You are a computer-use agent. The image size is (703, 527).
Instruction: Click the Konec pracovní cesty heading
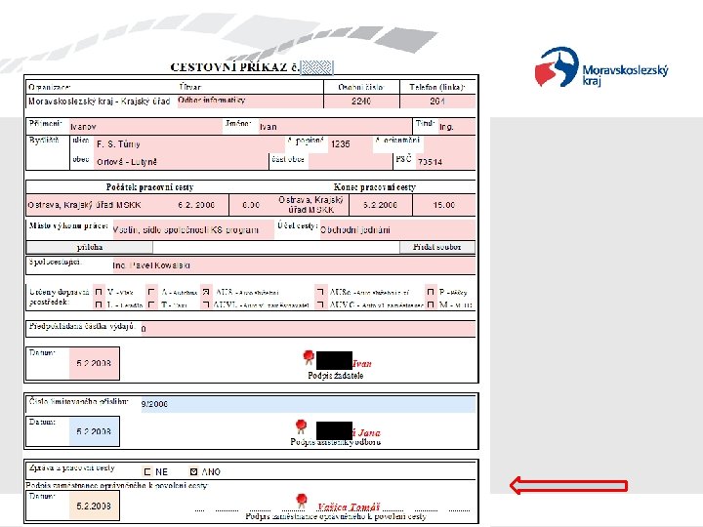tap(374, 186)
